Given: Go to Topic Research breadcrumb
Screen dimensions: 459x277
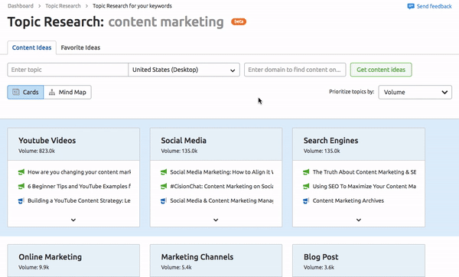Looking at the screenshot, I should (x=63, y=6).
